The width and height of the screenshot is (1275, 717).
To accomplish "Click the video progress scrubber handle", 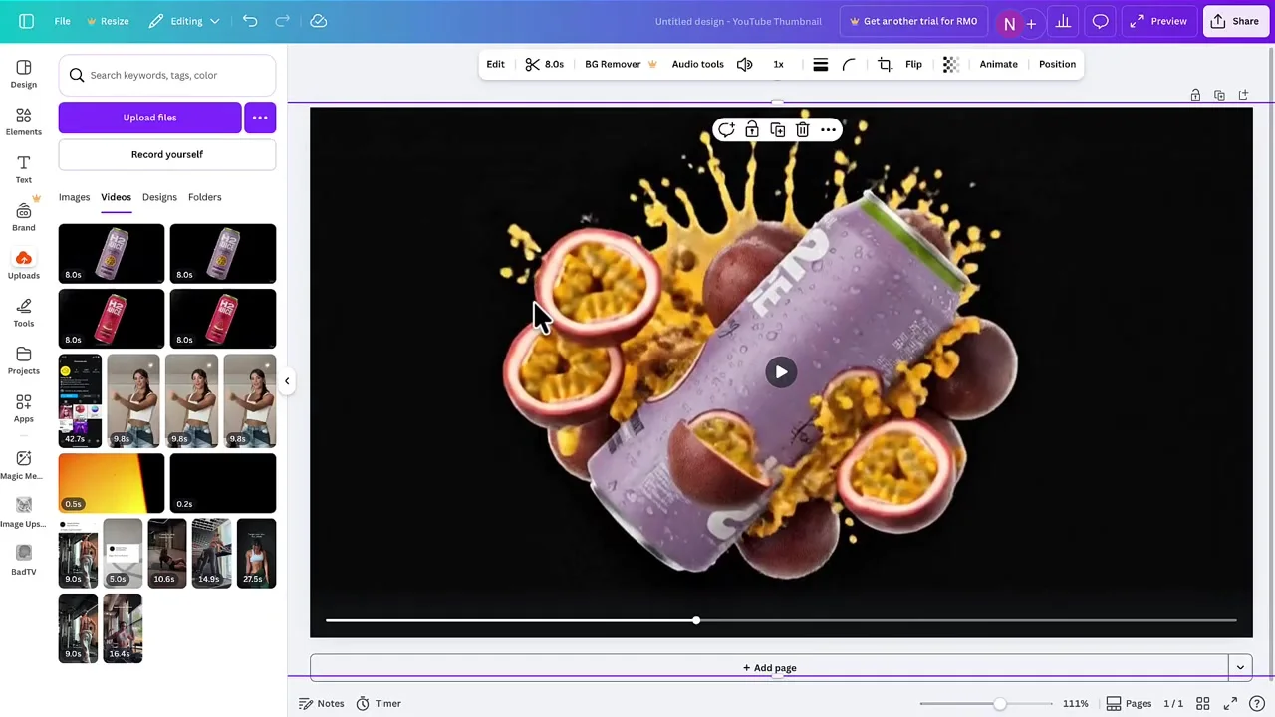I will pos(696,620).
